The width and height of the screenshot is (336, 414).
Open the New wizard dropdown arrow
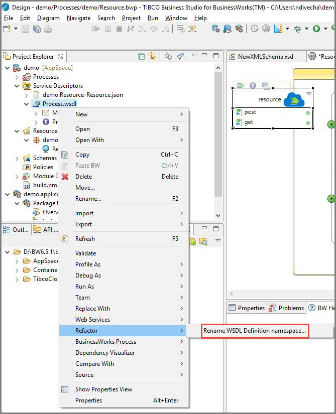pyautogui.click(x=16, y=29)
